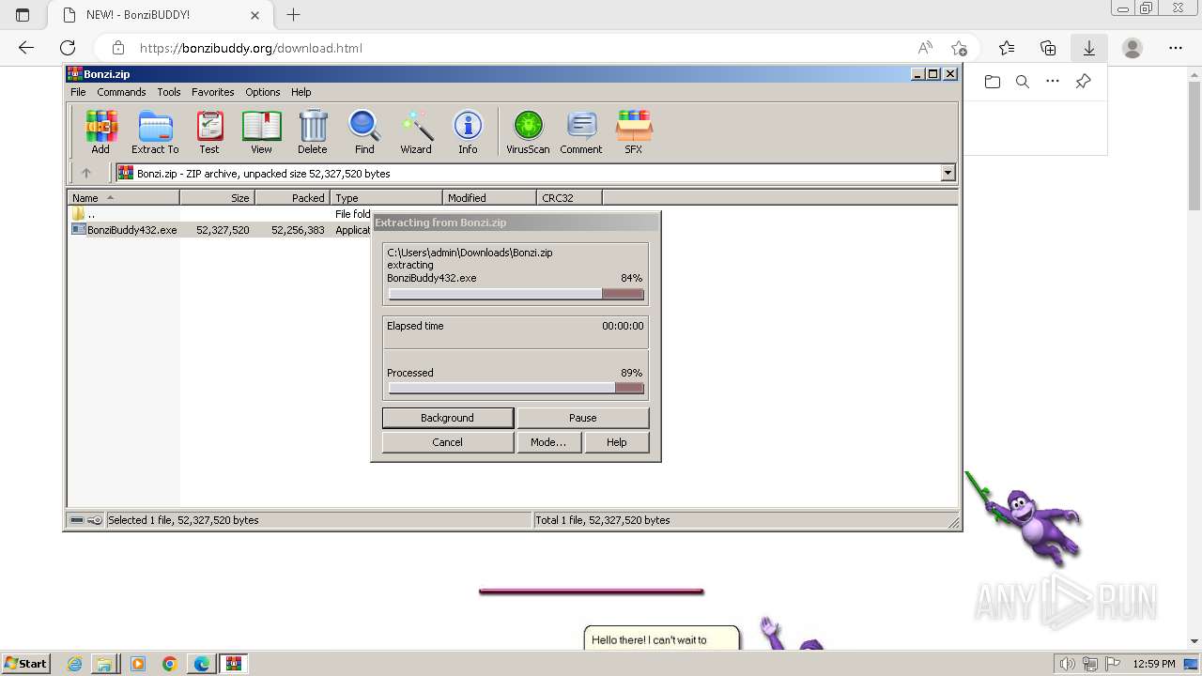Open browser Settings and more menu
This screenshot has height=676, width=1202.
[x=1176, y=48]
